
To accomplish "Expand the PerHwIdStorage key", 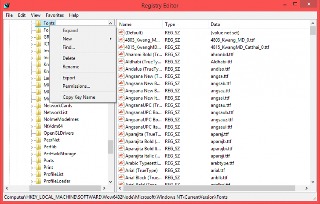I will point(32,154).
